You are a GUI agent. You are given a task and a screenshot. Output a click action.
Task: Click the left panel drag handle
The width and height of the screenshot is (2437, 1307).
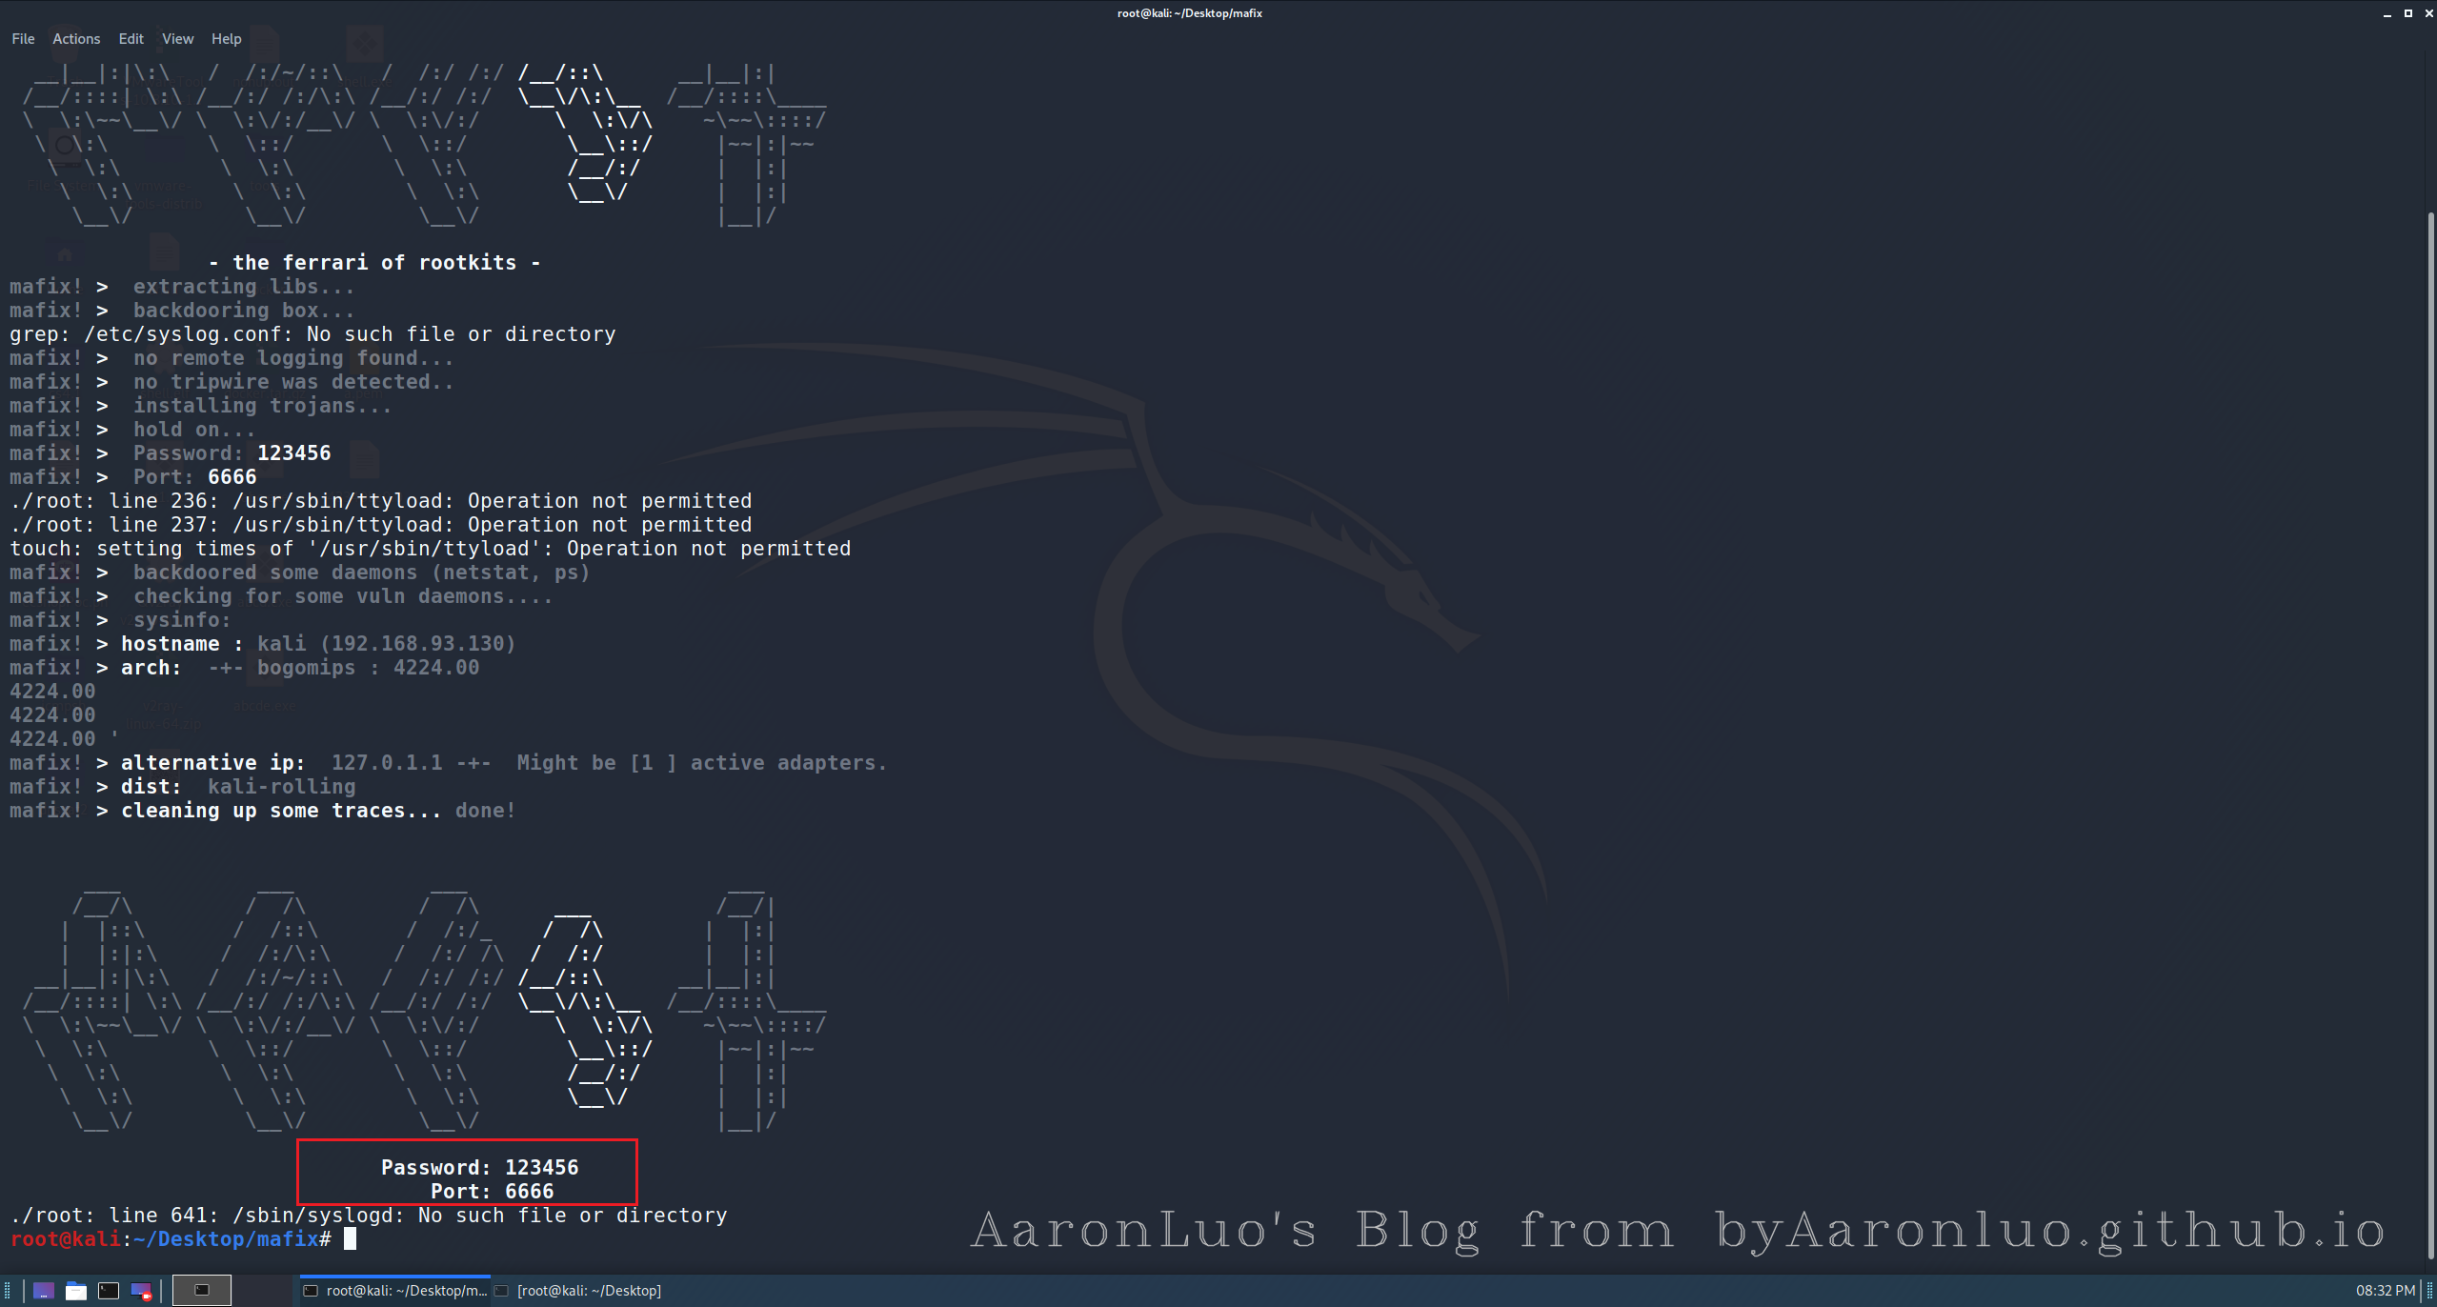coord(8,1291)
